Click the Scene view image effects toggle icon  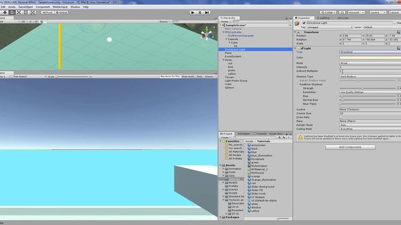pyautogui.click(x=42, y=22)
